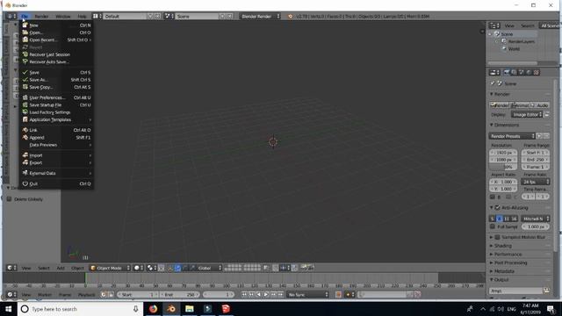The width and height of the screenshot is (562, 316).
Task: Click the scene browse icon
Action: (x=169, y=16)
